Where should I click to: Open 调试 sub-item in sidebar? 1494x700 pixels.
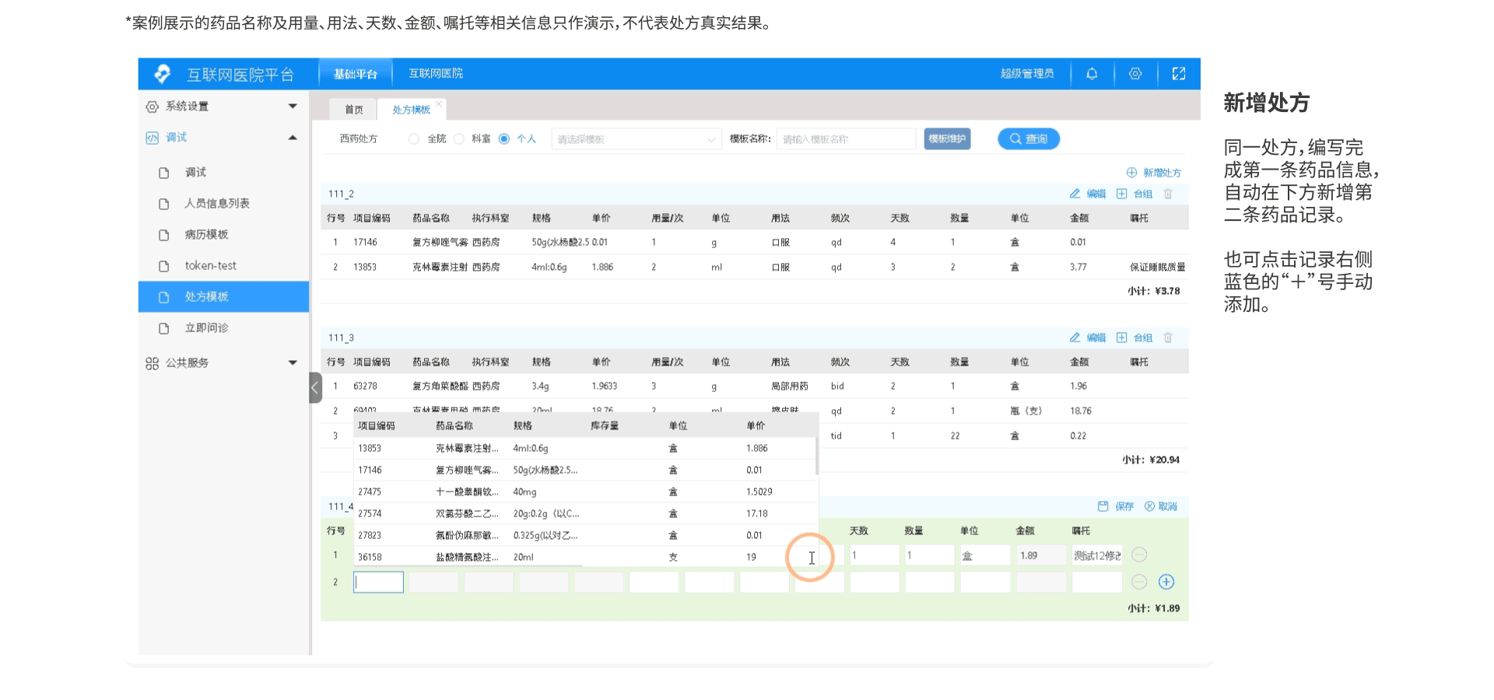[x=223, y=172]
